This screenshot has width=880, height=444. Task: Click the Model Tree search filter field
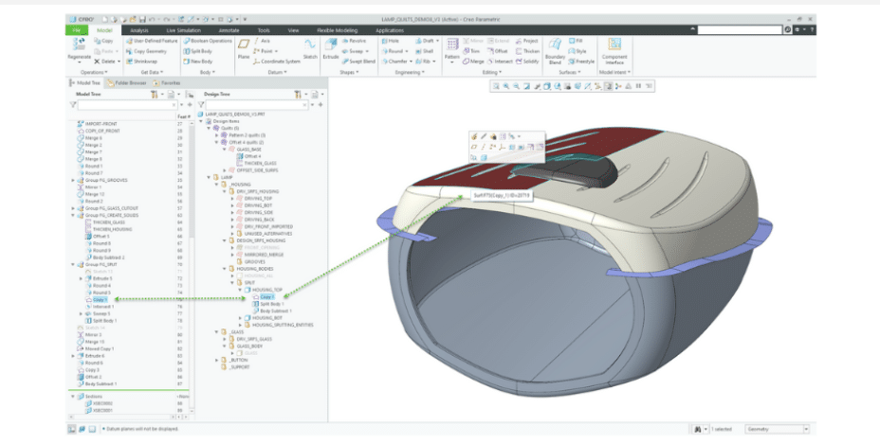click(128, 105)
